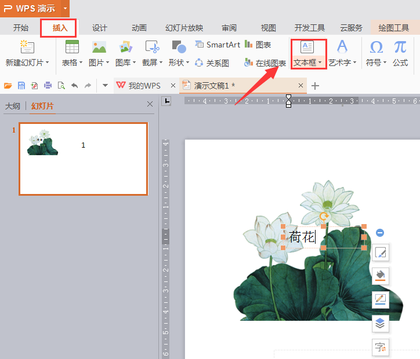Viewport: 420px width, 359px height.
Task: Insert a chart (图表)
Action: [x=258, y=45]
